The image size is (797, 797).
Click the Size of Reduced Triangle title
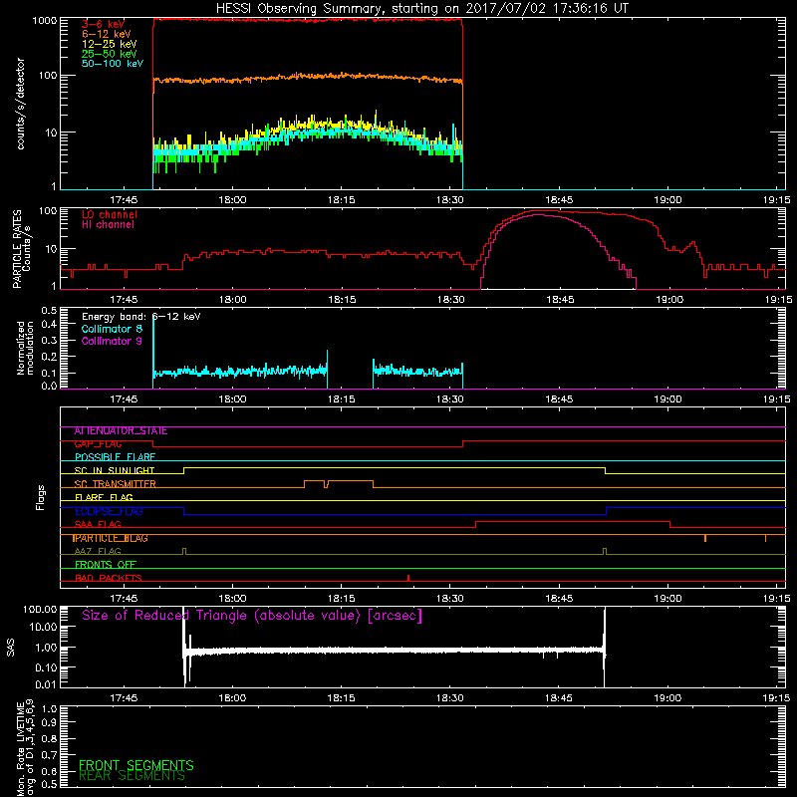click(252, 616)
